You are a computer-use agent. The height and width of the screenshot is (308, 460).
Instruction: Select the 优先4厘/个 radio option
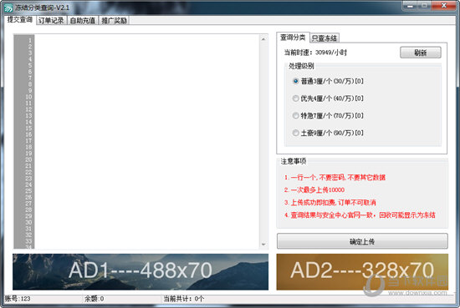point(329,98)
